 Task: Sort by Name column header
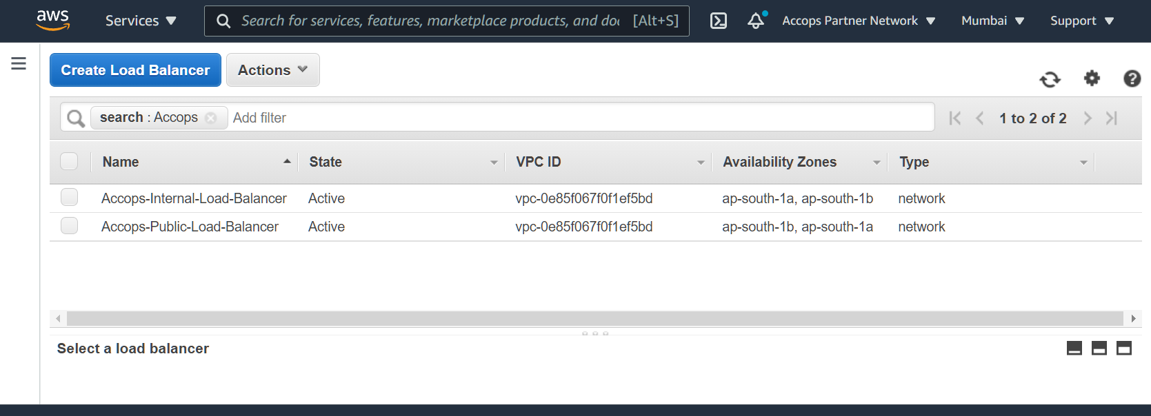coord(194,162)
